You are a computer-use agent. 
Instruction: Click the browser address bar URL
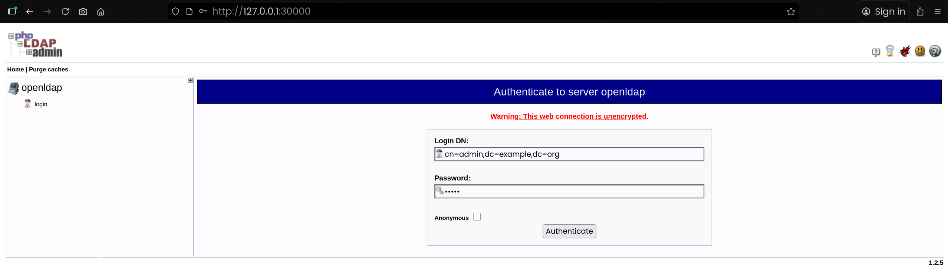(261, 11)
